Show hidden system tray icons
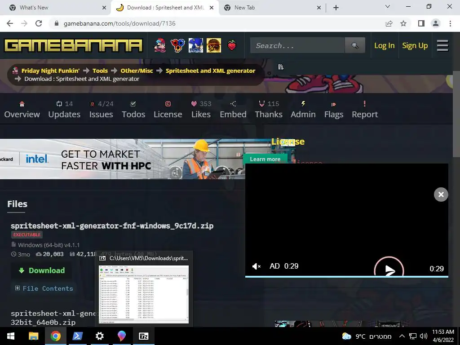 pyautogui.click(x=402, y=336)
